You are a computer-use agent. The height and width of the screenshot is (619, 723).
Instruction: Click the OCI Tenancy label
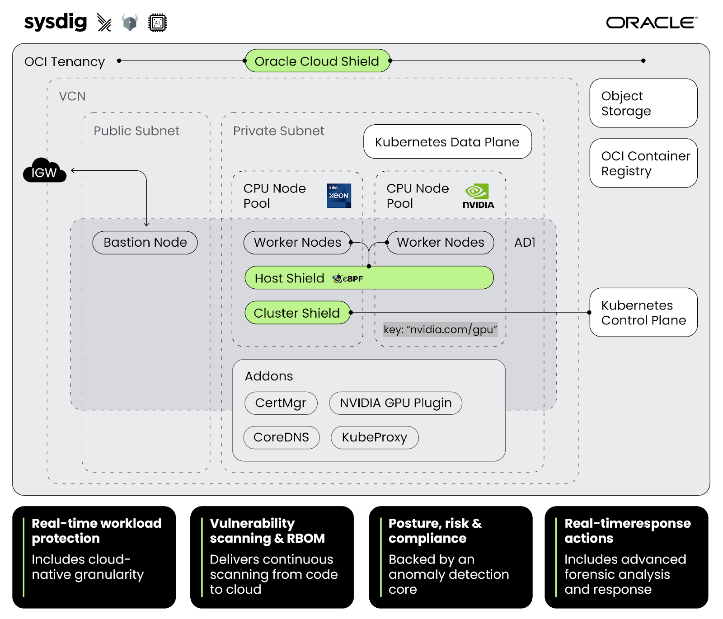pyautogui.click(x=65, y=61)
